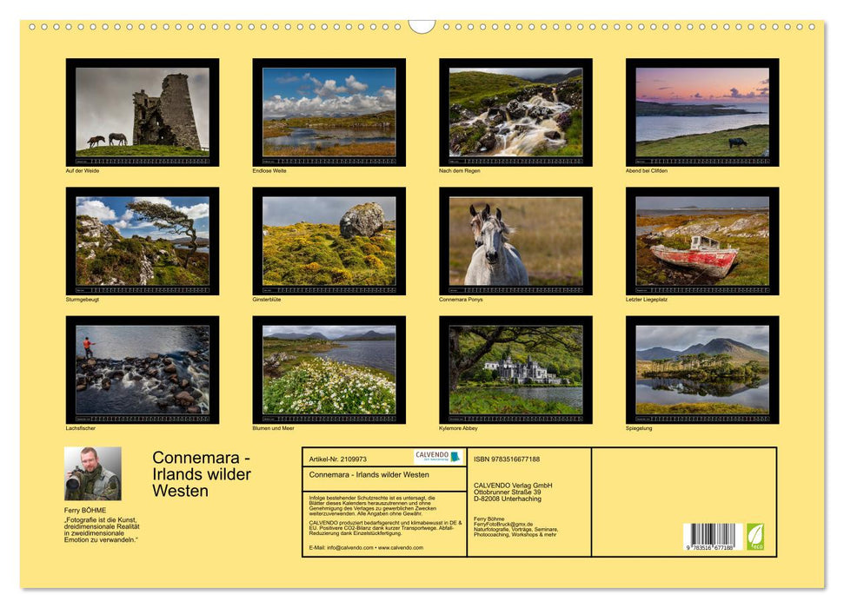Click the title "Connemara - Irlands wilder Westen"
The height and width of the screenshot is (608, 844).
point(198,473)
